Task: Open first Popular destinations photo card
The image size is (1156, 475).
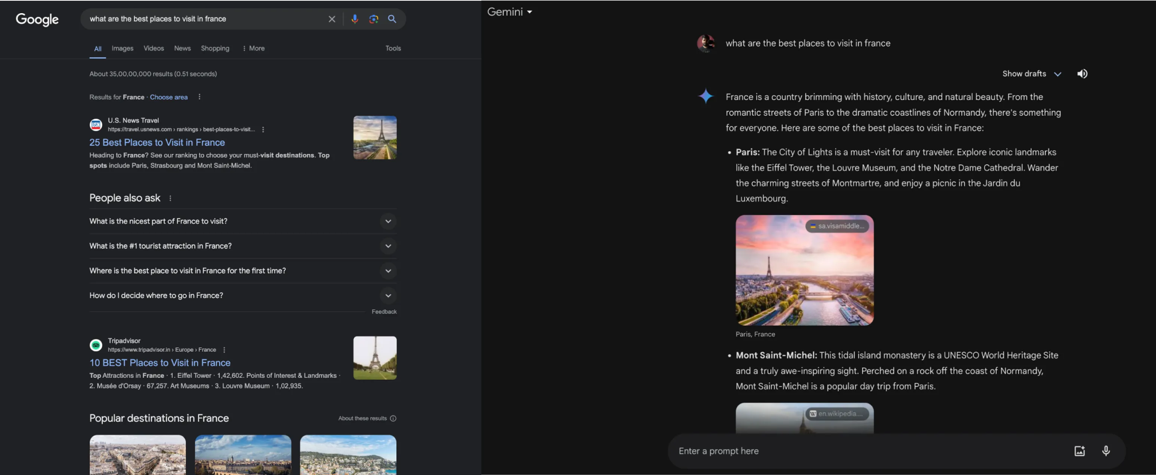Action: pyautogui.click(x=137, y=454)
